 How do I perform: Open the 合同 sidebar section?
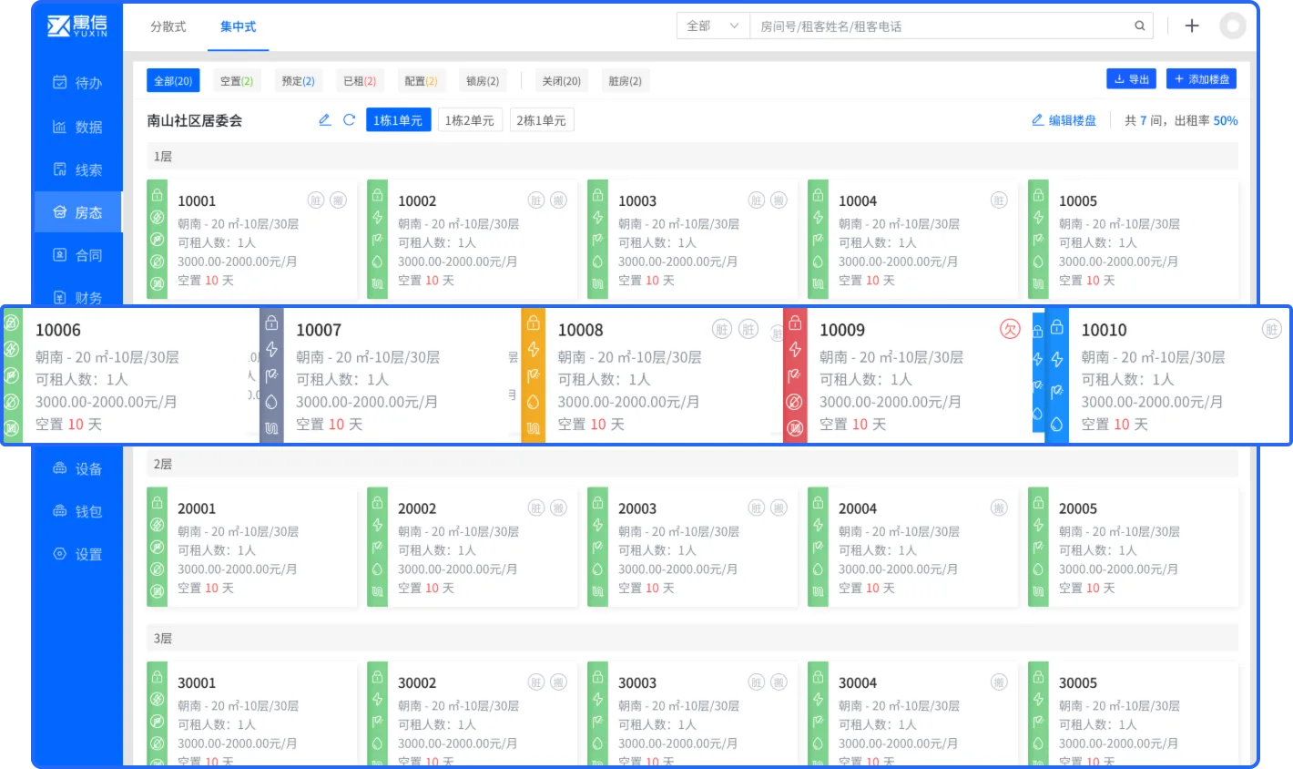pos(77,255)
